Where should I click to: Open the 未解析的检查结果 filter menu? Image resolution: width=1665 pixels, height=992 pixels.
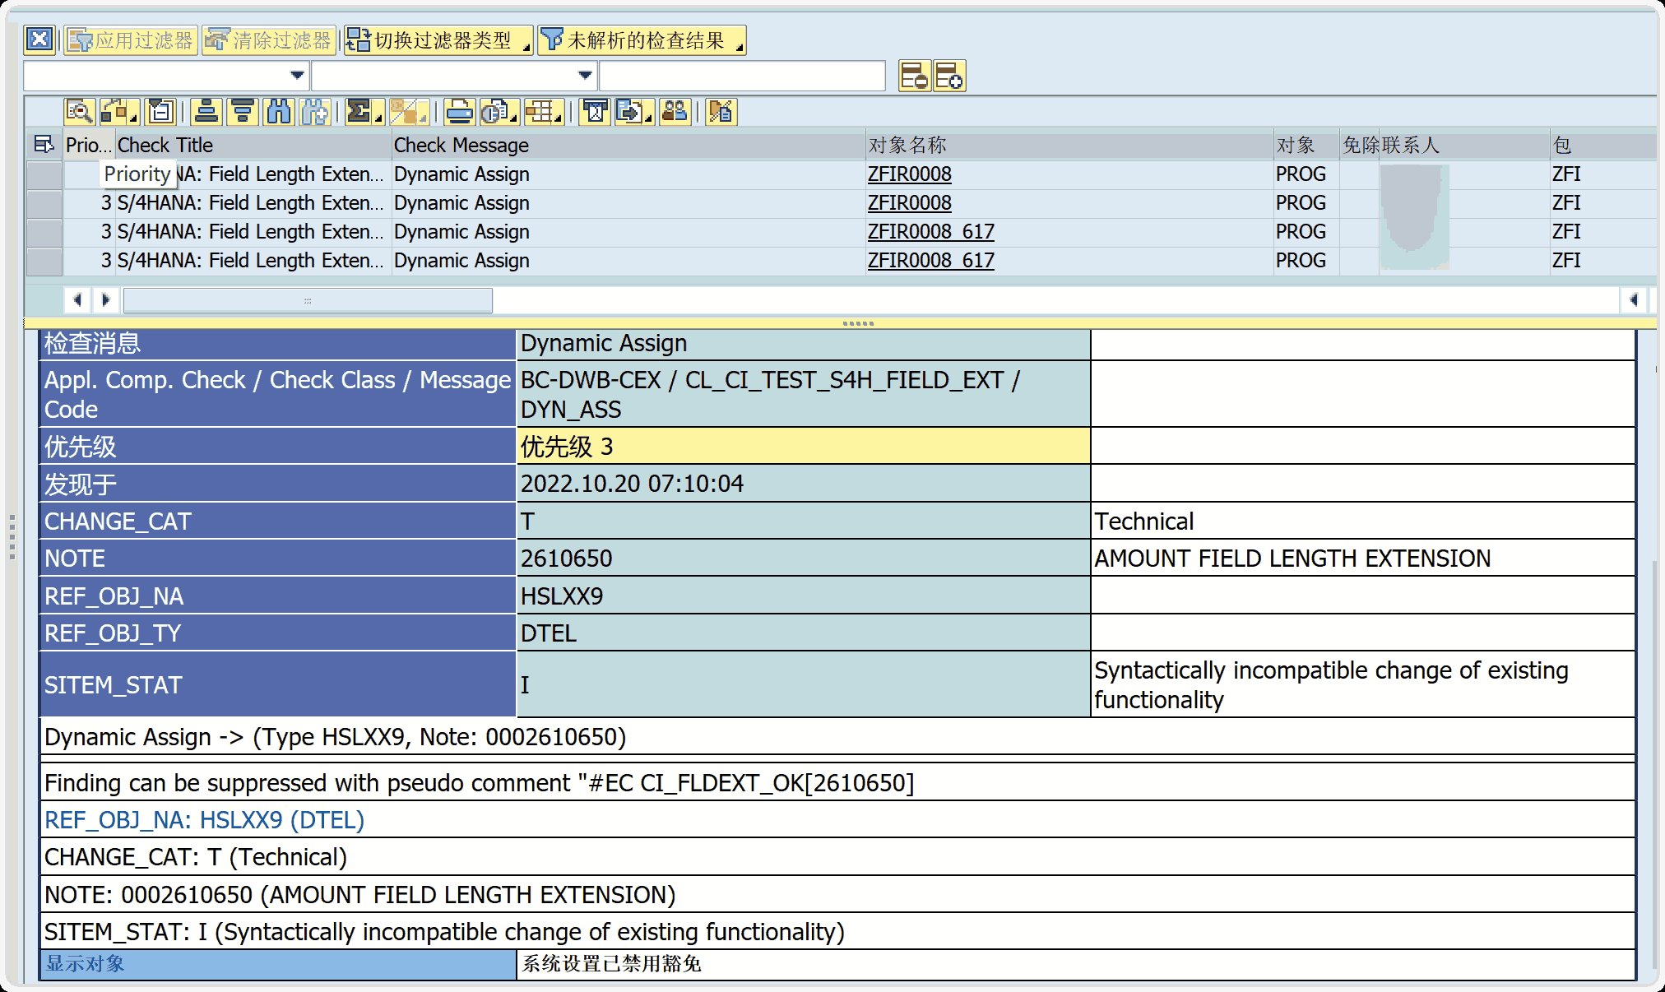coord(642,40)
